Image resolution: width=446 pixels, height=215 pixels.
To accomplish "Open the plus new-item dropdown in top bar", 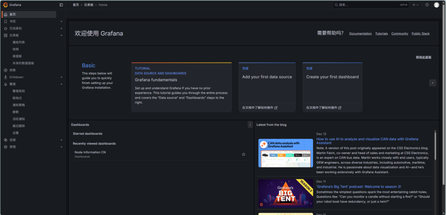I will coord(415,5).
